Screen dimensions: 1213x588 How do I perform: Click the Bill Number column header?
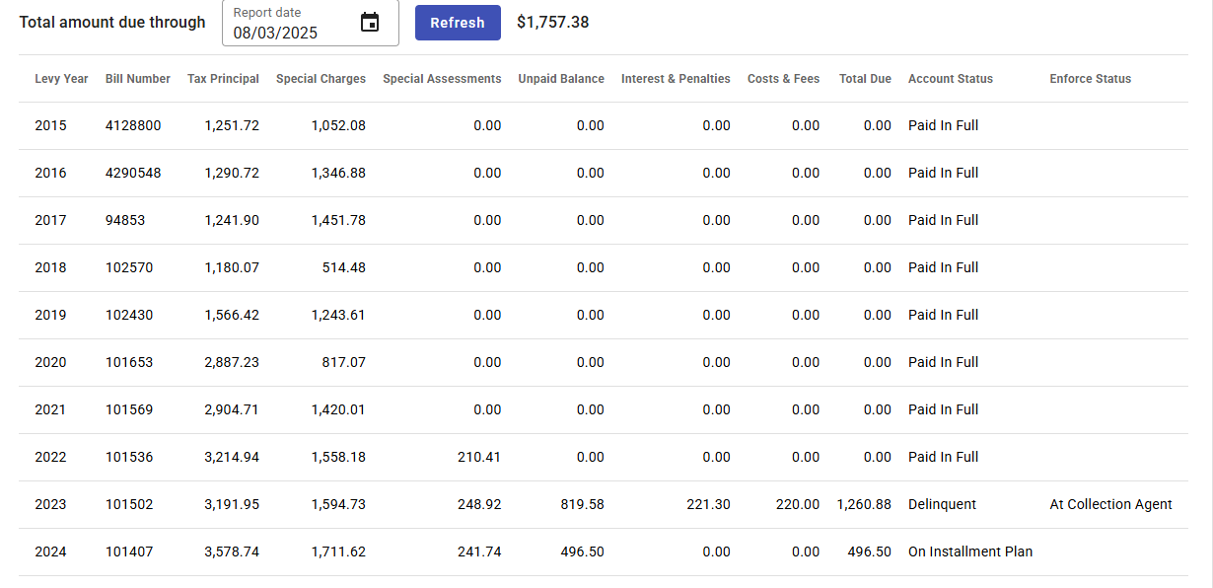[138, 79]
